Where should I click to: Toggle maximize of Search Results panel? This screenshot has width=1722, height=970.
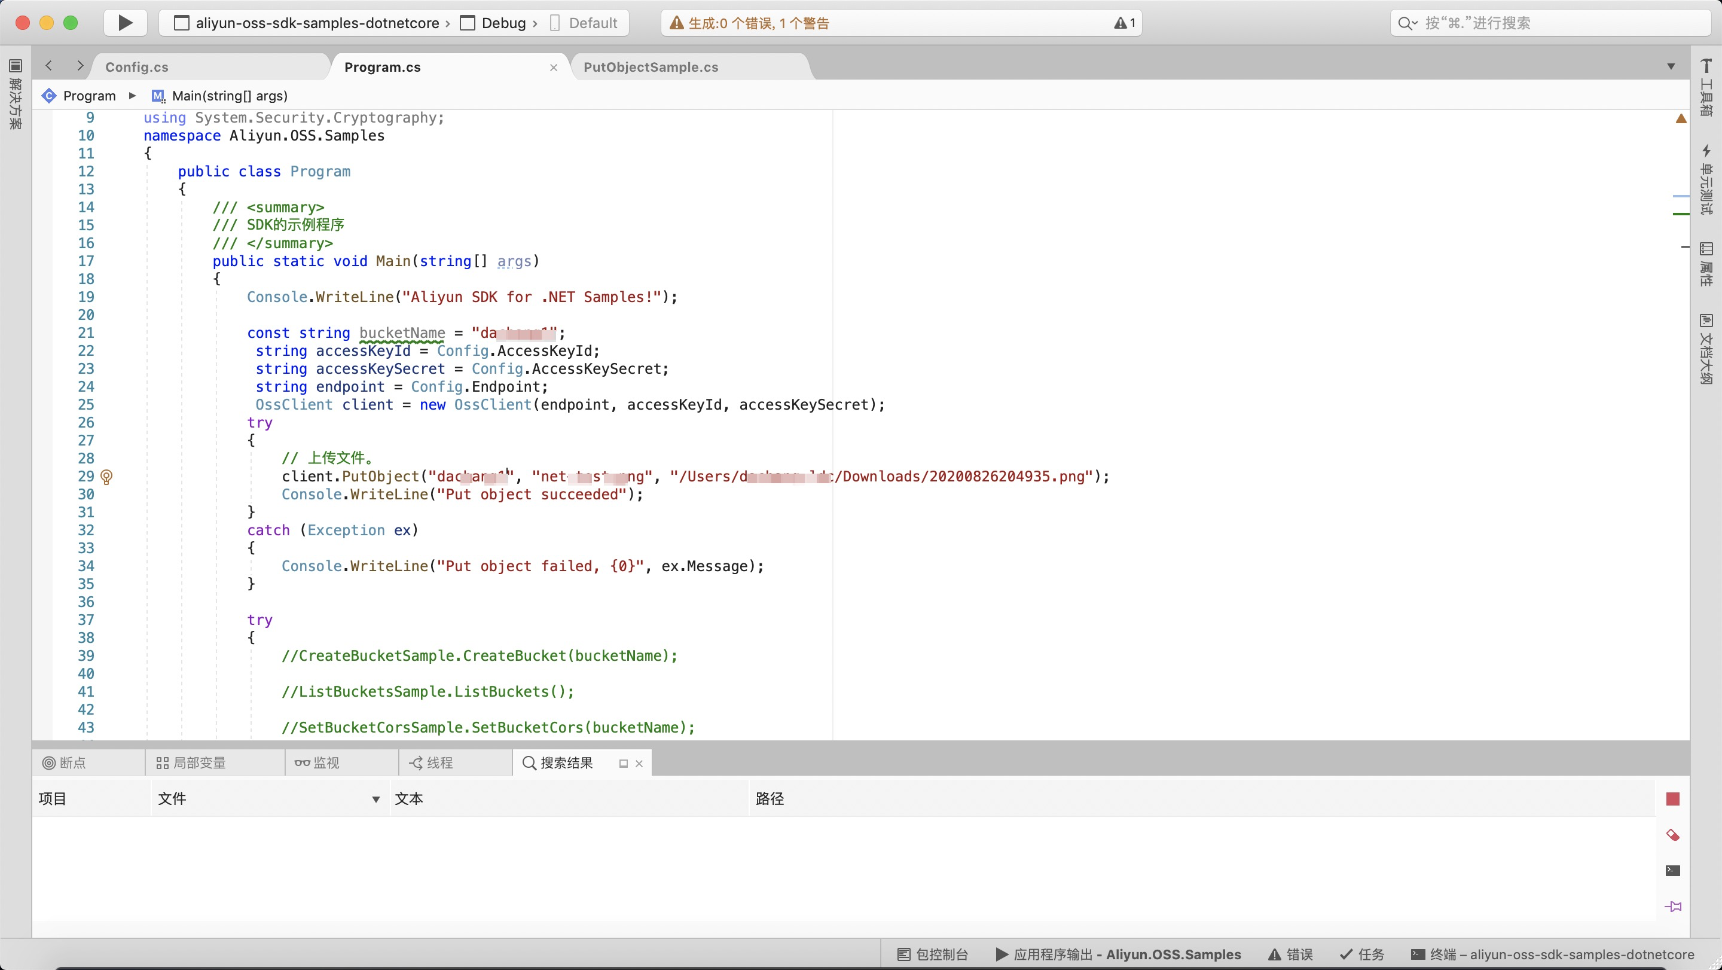point(623,764)
